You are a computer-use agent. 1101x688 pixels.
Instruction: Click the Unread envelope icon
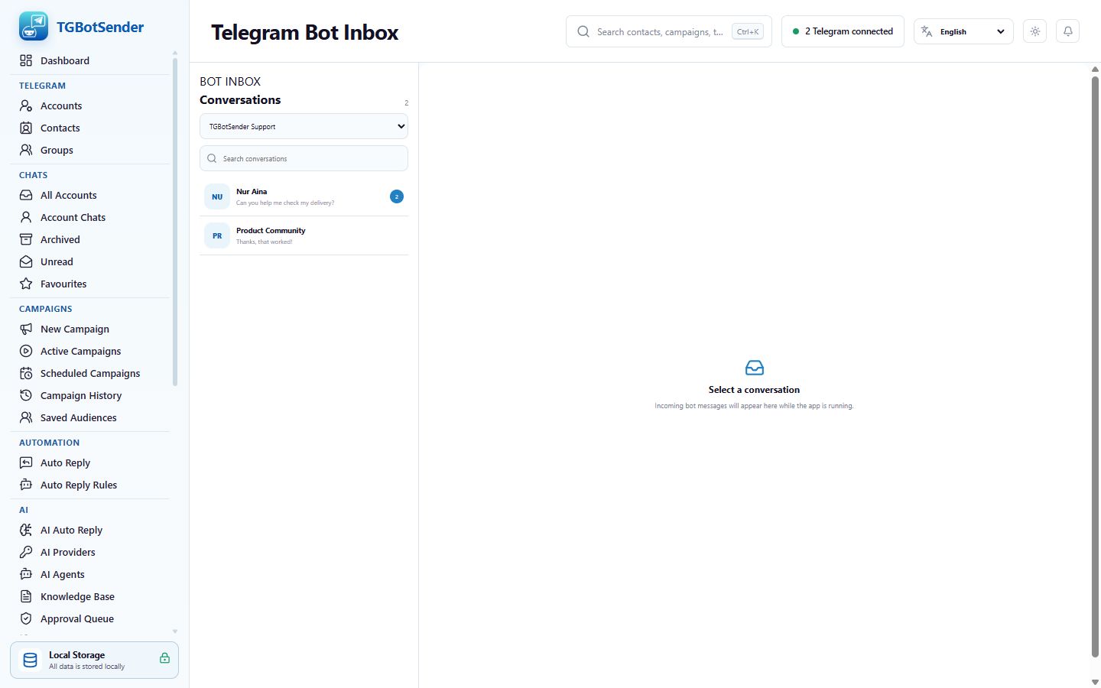click(x=26, y=261)
